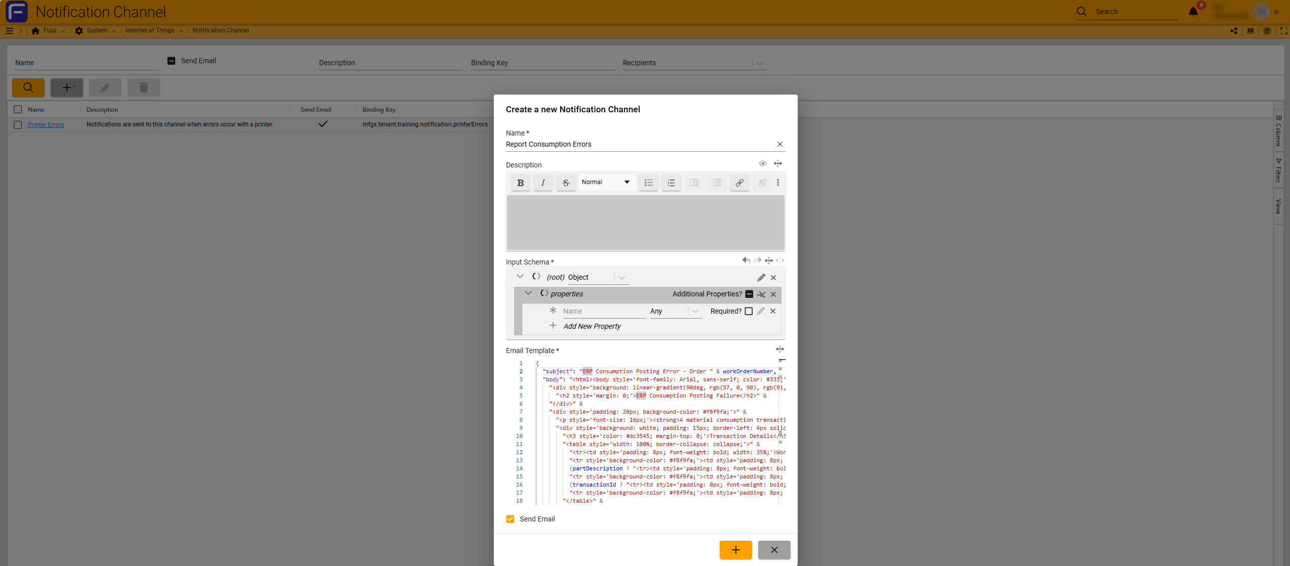Click the insert link icon
This screenshot has height=566, width=1290.
739,183
